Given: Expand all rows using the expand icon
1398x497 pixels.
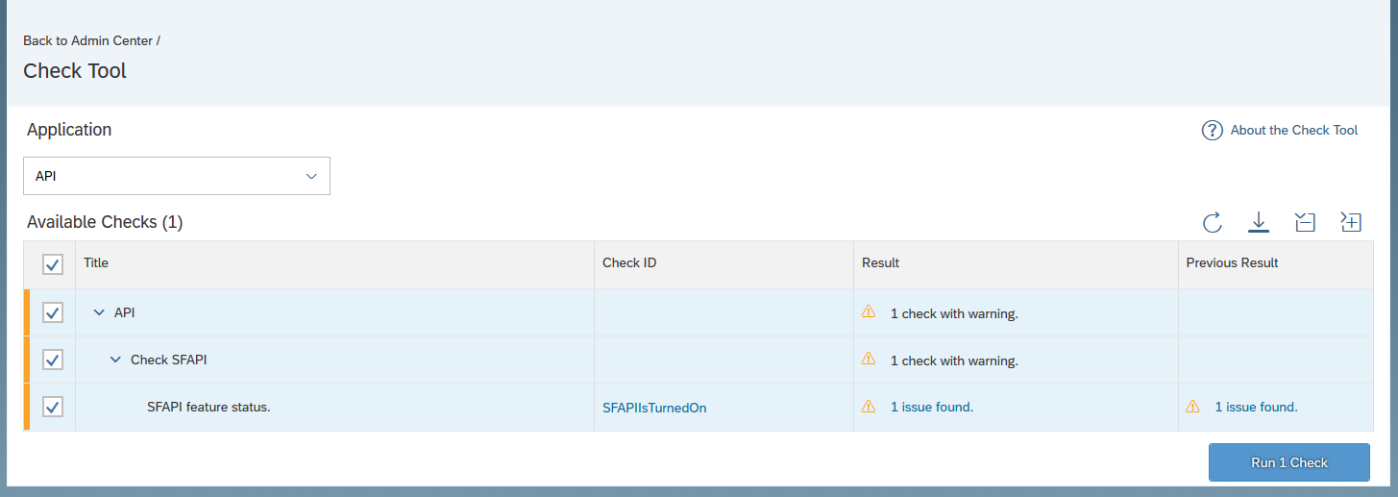Looking at the screenshot, I should point(1351,222).
